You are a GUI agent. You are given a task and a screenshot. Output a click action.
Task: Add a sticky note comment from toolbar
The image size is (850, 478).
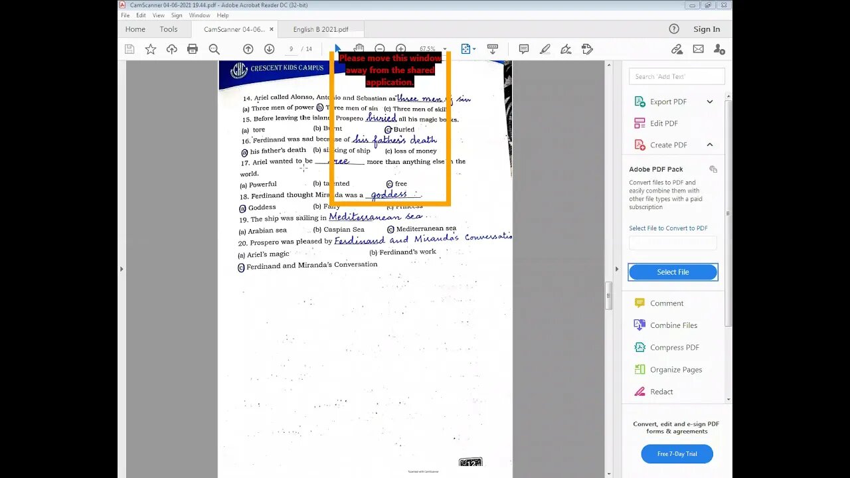(523, 49)
